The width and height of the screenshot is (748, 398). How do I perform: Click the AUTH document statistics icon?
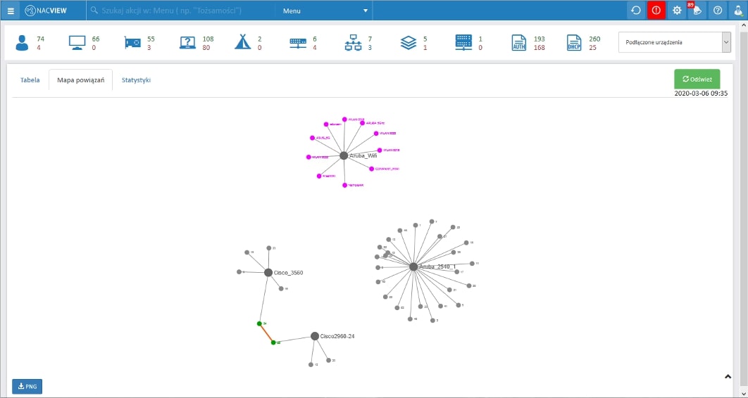519,43
